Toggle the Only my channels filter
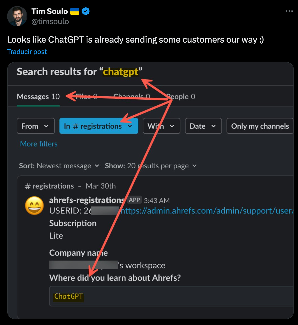 tap(260, 126)
